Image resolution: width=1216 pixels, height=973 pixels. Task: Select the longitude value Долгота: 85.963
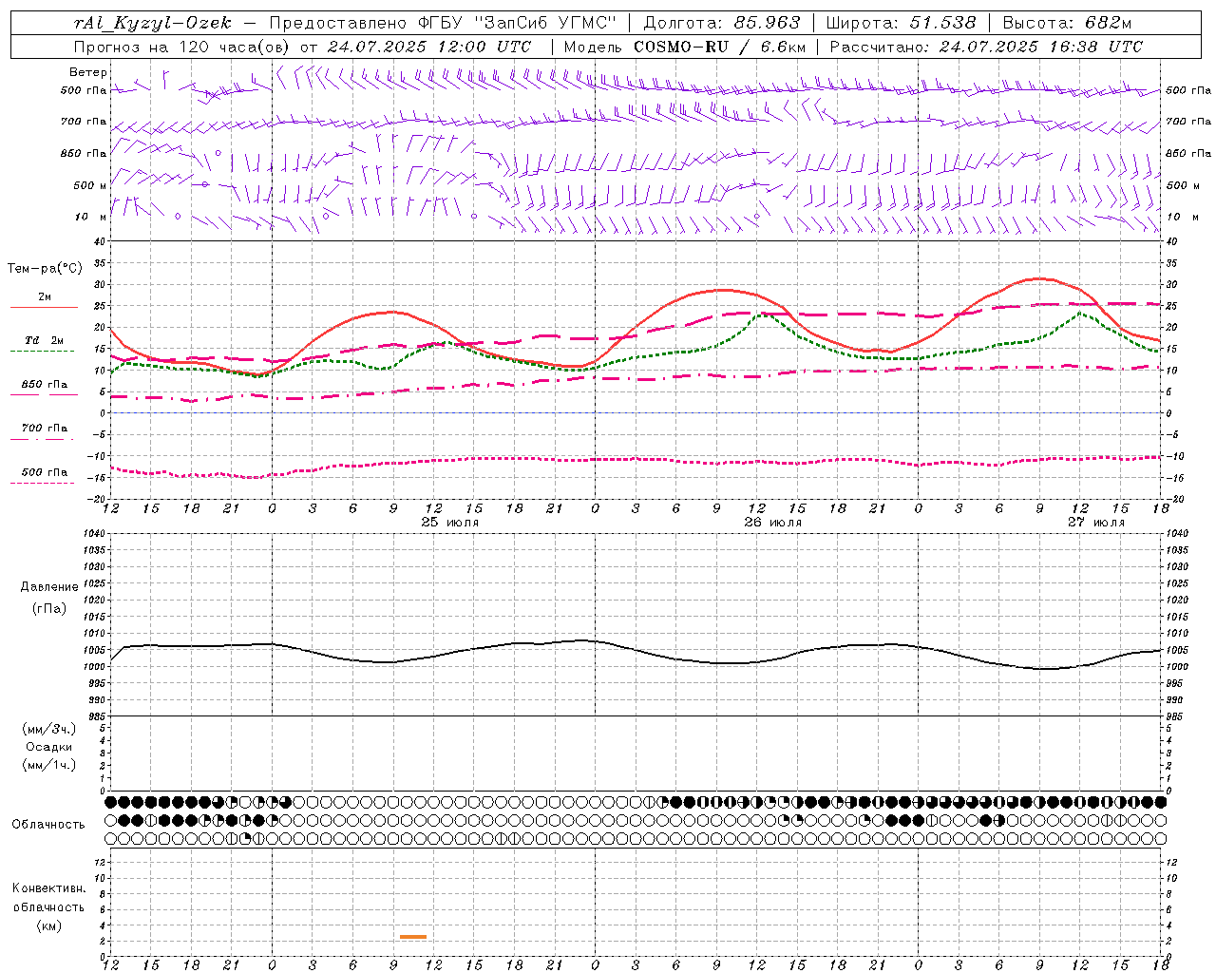(x=722, y=23)
